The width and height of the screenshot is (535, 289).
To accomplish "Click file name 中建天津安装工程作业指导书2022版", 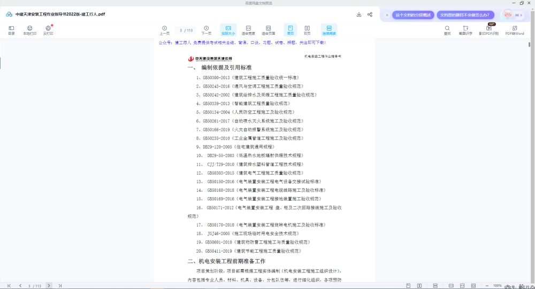I will [60, 14].
